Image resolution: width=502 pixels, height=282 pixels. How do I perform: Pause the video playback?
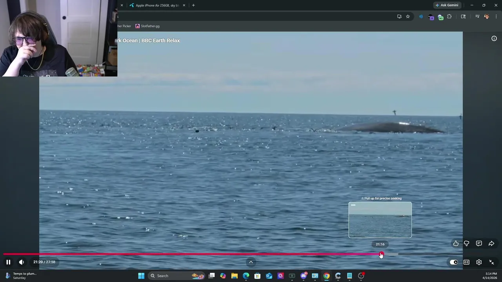click(x=8, y=262)
